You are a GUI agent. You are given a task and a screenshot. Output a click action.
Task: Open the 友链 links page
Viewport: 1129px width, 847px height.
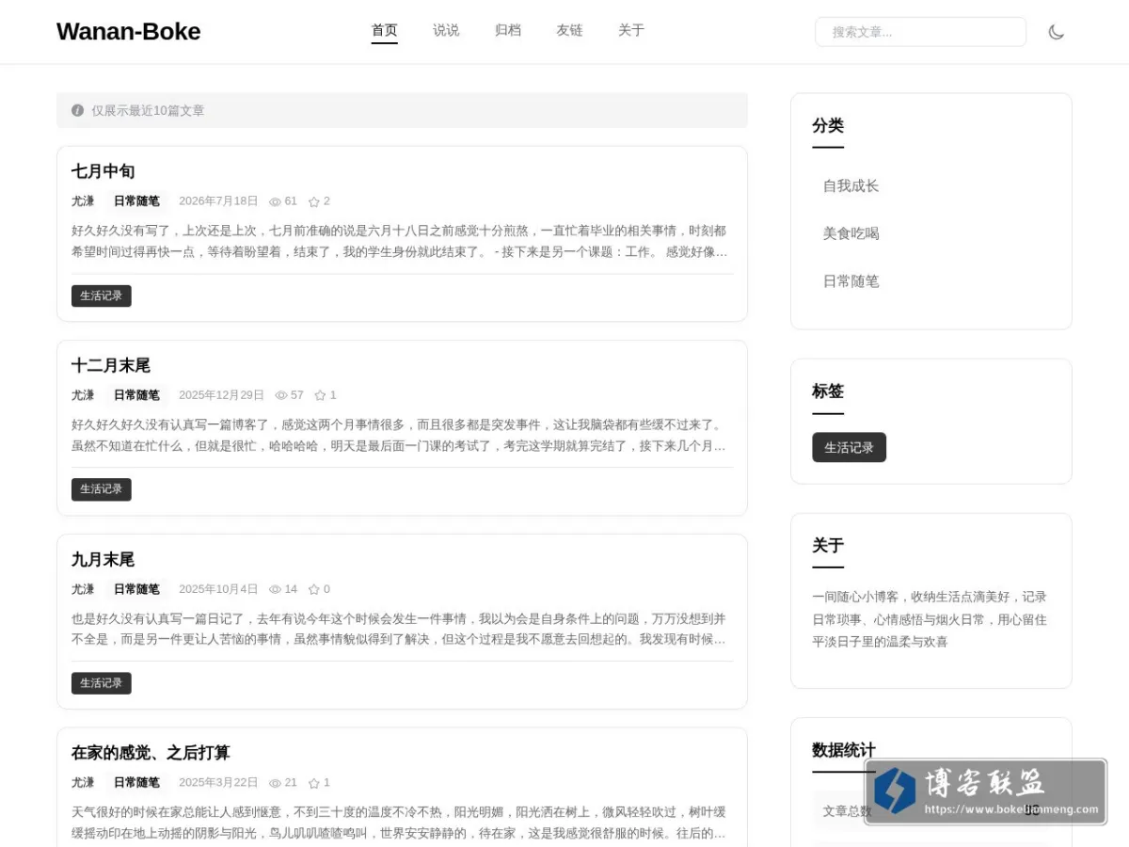pyautogui.click(x=569, y=30)
